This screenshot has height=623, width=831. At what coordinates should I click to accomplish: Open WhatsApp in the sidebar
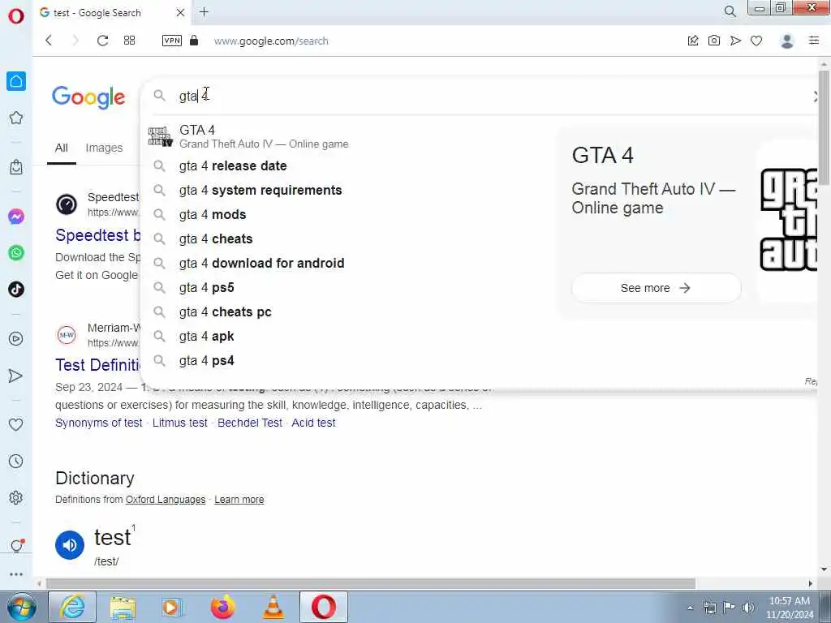pos(16,253)
